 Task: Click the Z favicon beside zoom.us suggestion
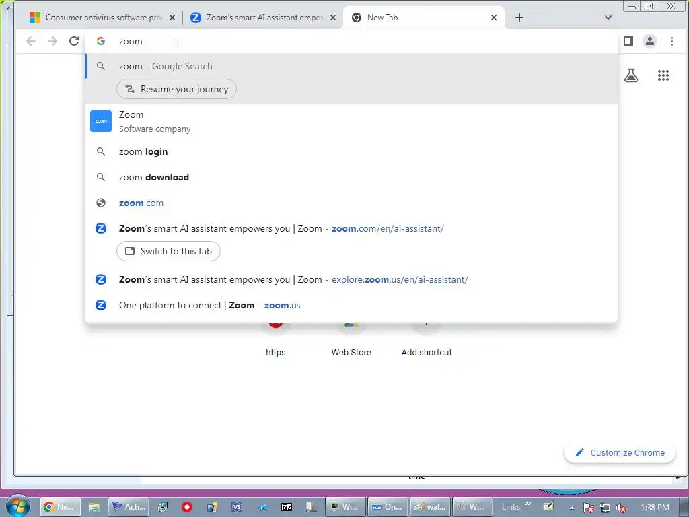point(101,305)
